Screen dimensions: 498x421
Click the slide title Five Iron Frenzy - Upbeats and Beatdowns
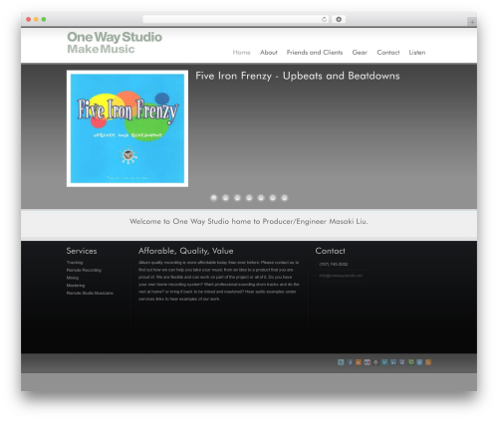[298, 76]
